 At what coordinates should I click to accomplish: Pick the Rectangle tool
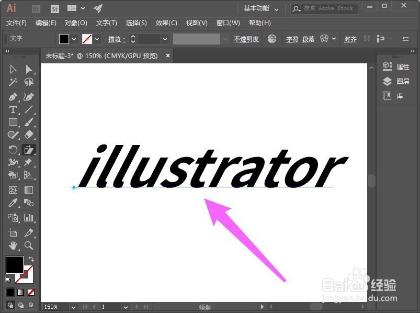tap(13, 122)
